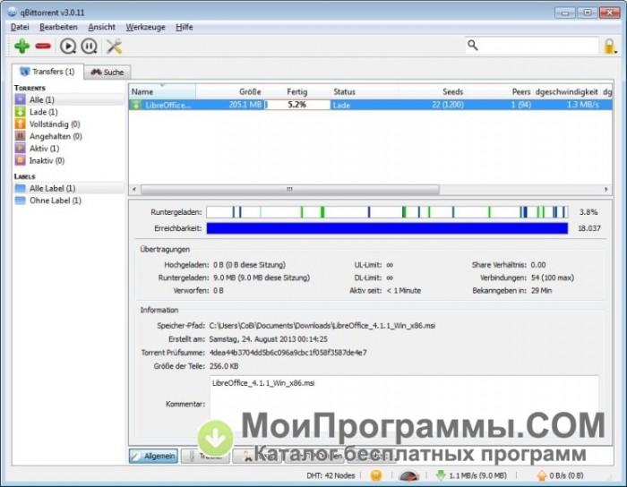Open the Werkzeuge menu

point(145,27)
